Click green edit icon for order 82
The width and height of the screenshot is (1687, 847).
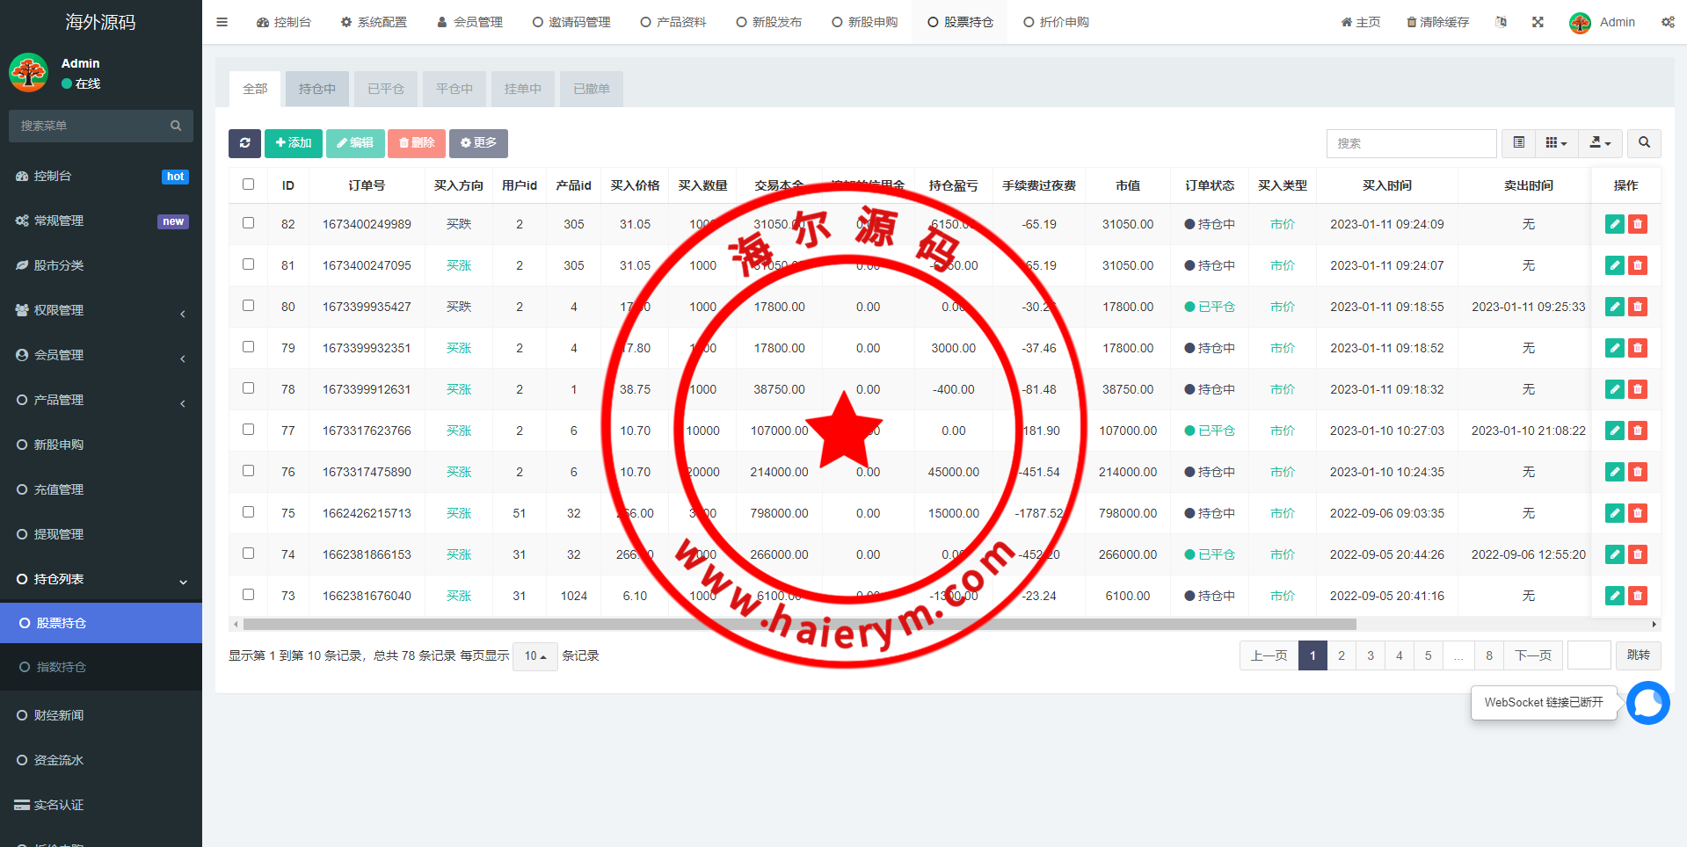(1614, 224)
